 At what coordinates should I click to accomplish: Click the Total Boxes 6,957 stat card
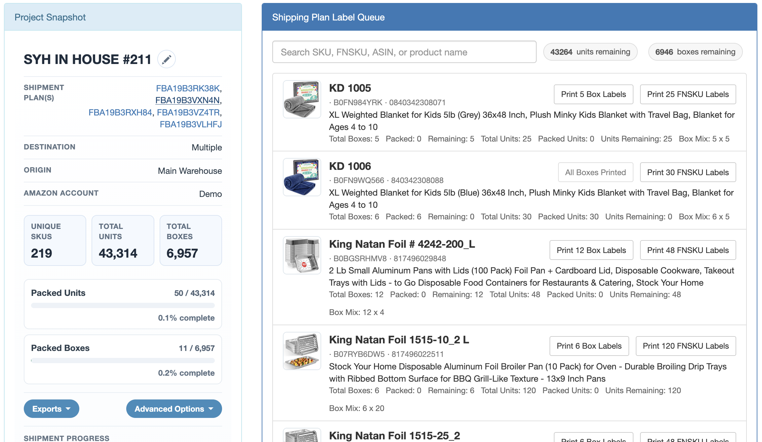[x=191, y=240]
